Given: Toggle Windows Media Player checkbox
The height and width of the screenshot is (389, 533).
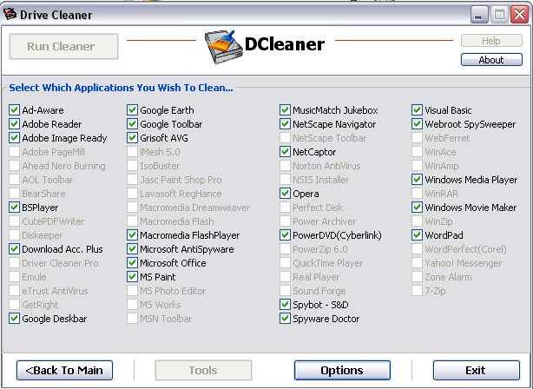Looking at the screenshot, I should click(x=417, y=179).
